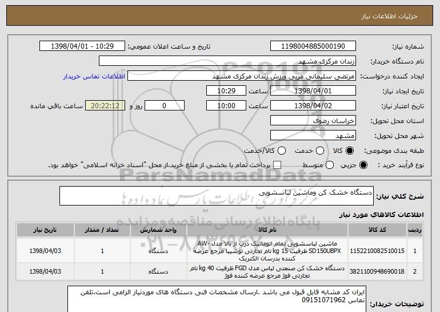Click the requester field مرتضی سلیمانی
The height and width of the screenshot is (312, 440).
click(242, 76)
